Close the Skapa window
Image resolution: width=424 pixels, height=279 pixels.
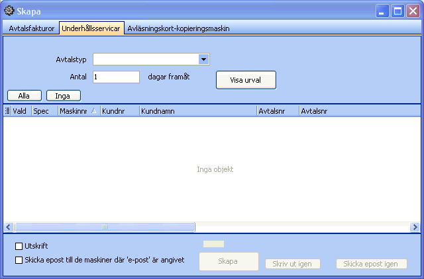pyautogui.click(x=413, y=11)
